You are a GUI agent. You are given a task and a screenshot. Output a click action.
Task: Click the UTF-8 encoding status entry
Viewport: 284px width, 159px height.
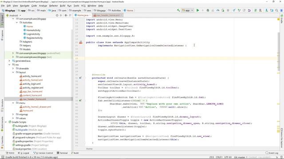click(228, 157)
